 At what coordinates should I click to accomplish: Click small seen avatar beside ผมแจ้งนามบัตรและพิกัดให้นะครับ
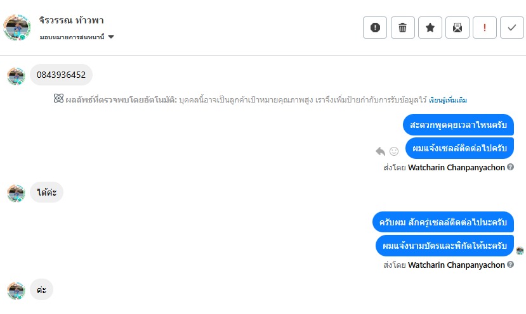[x=520, y=251]
